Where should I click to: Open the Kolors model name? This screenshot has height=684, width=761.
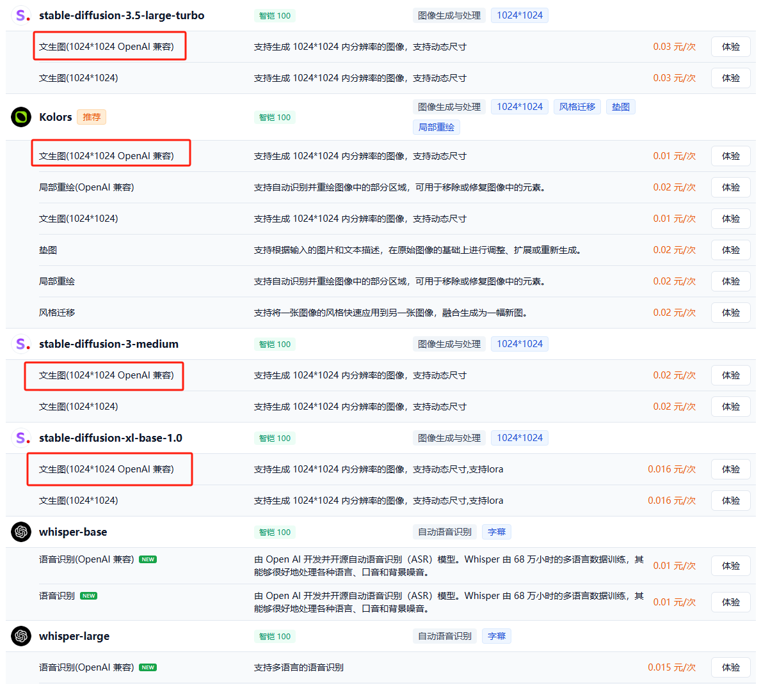pos(55,117)
